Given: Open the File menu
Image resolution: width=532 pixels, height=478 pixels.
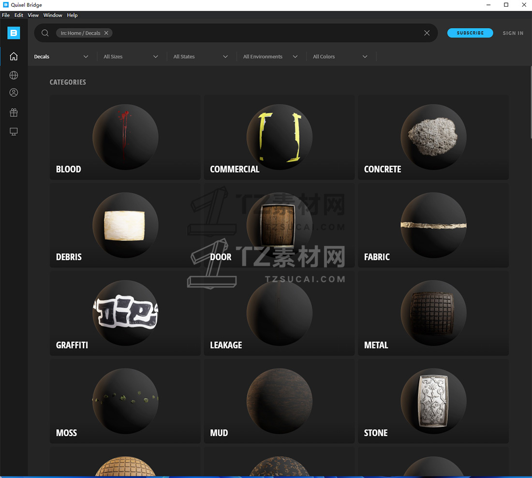Looking at the screenshot, I should pos(6,15).
